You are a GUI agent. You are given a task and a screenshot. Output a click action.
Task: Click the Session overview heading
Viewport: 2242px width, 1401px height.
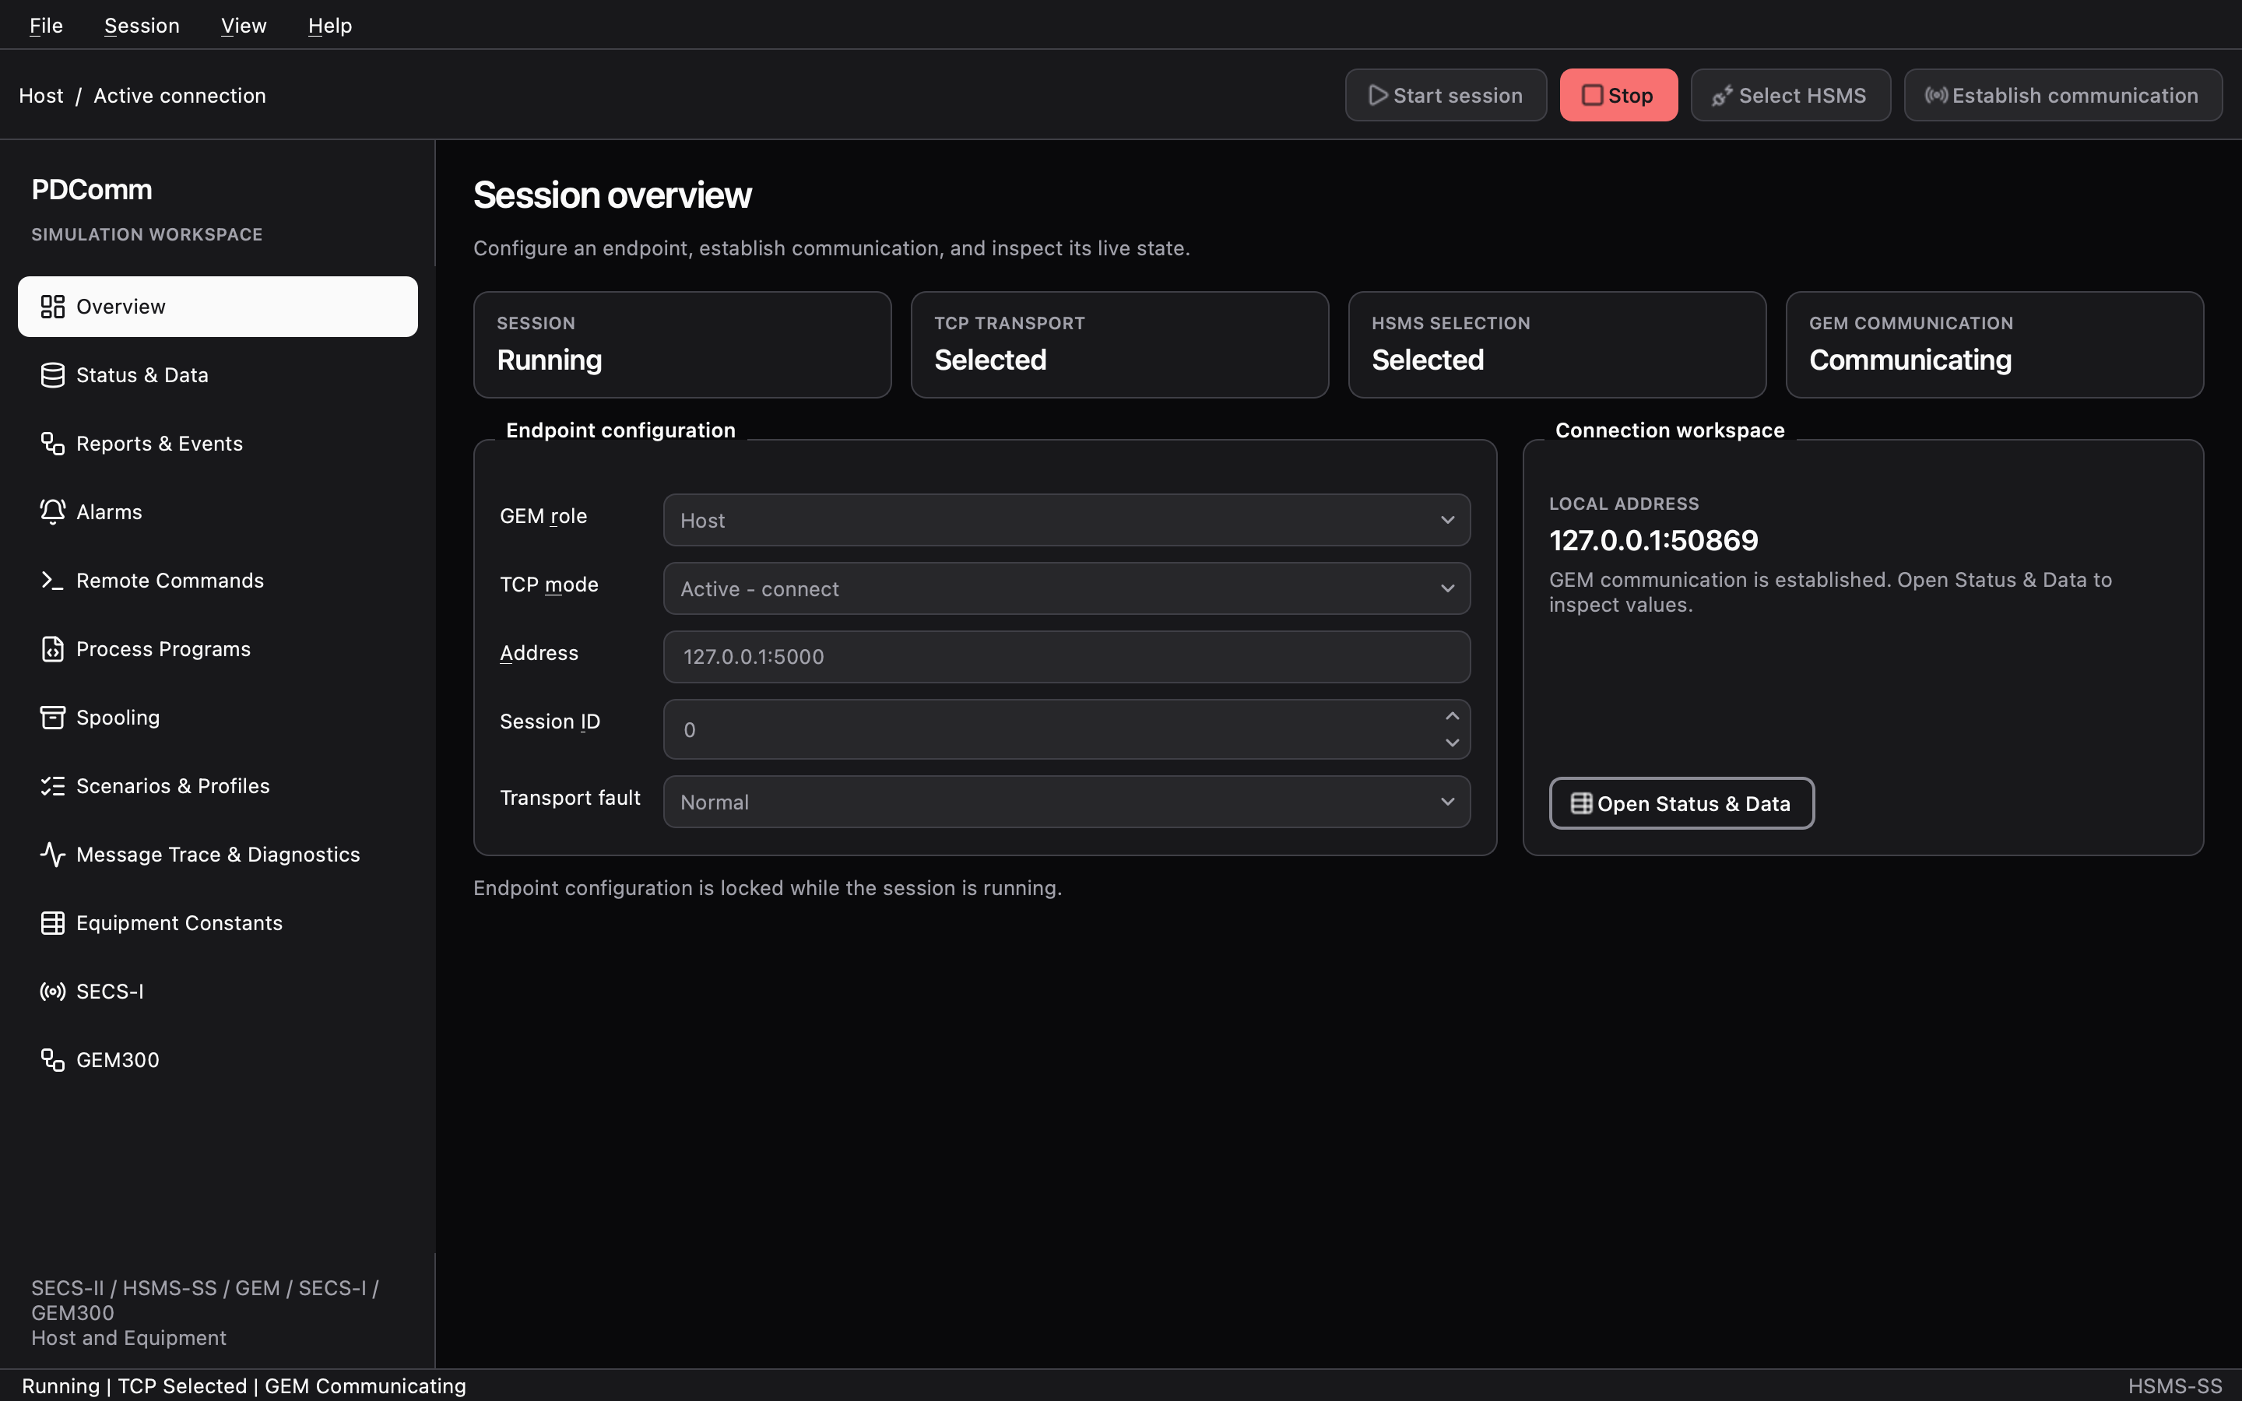point(613,195)
